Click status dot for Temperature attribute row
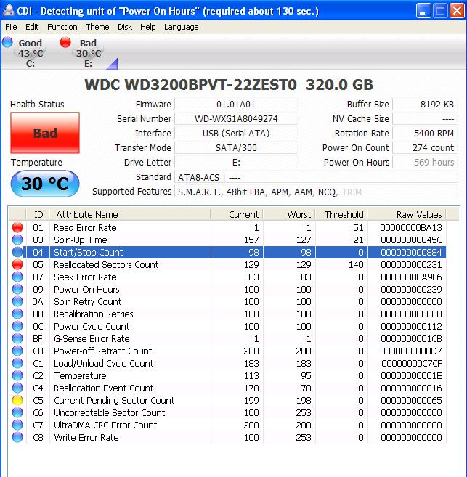 click(x=17, y=375)
